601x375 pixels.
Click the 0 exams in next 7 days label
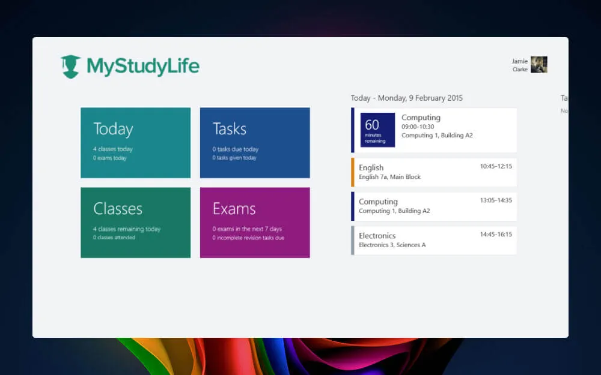click(248, 228)
